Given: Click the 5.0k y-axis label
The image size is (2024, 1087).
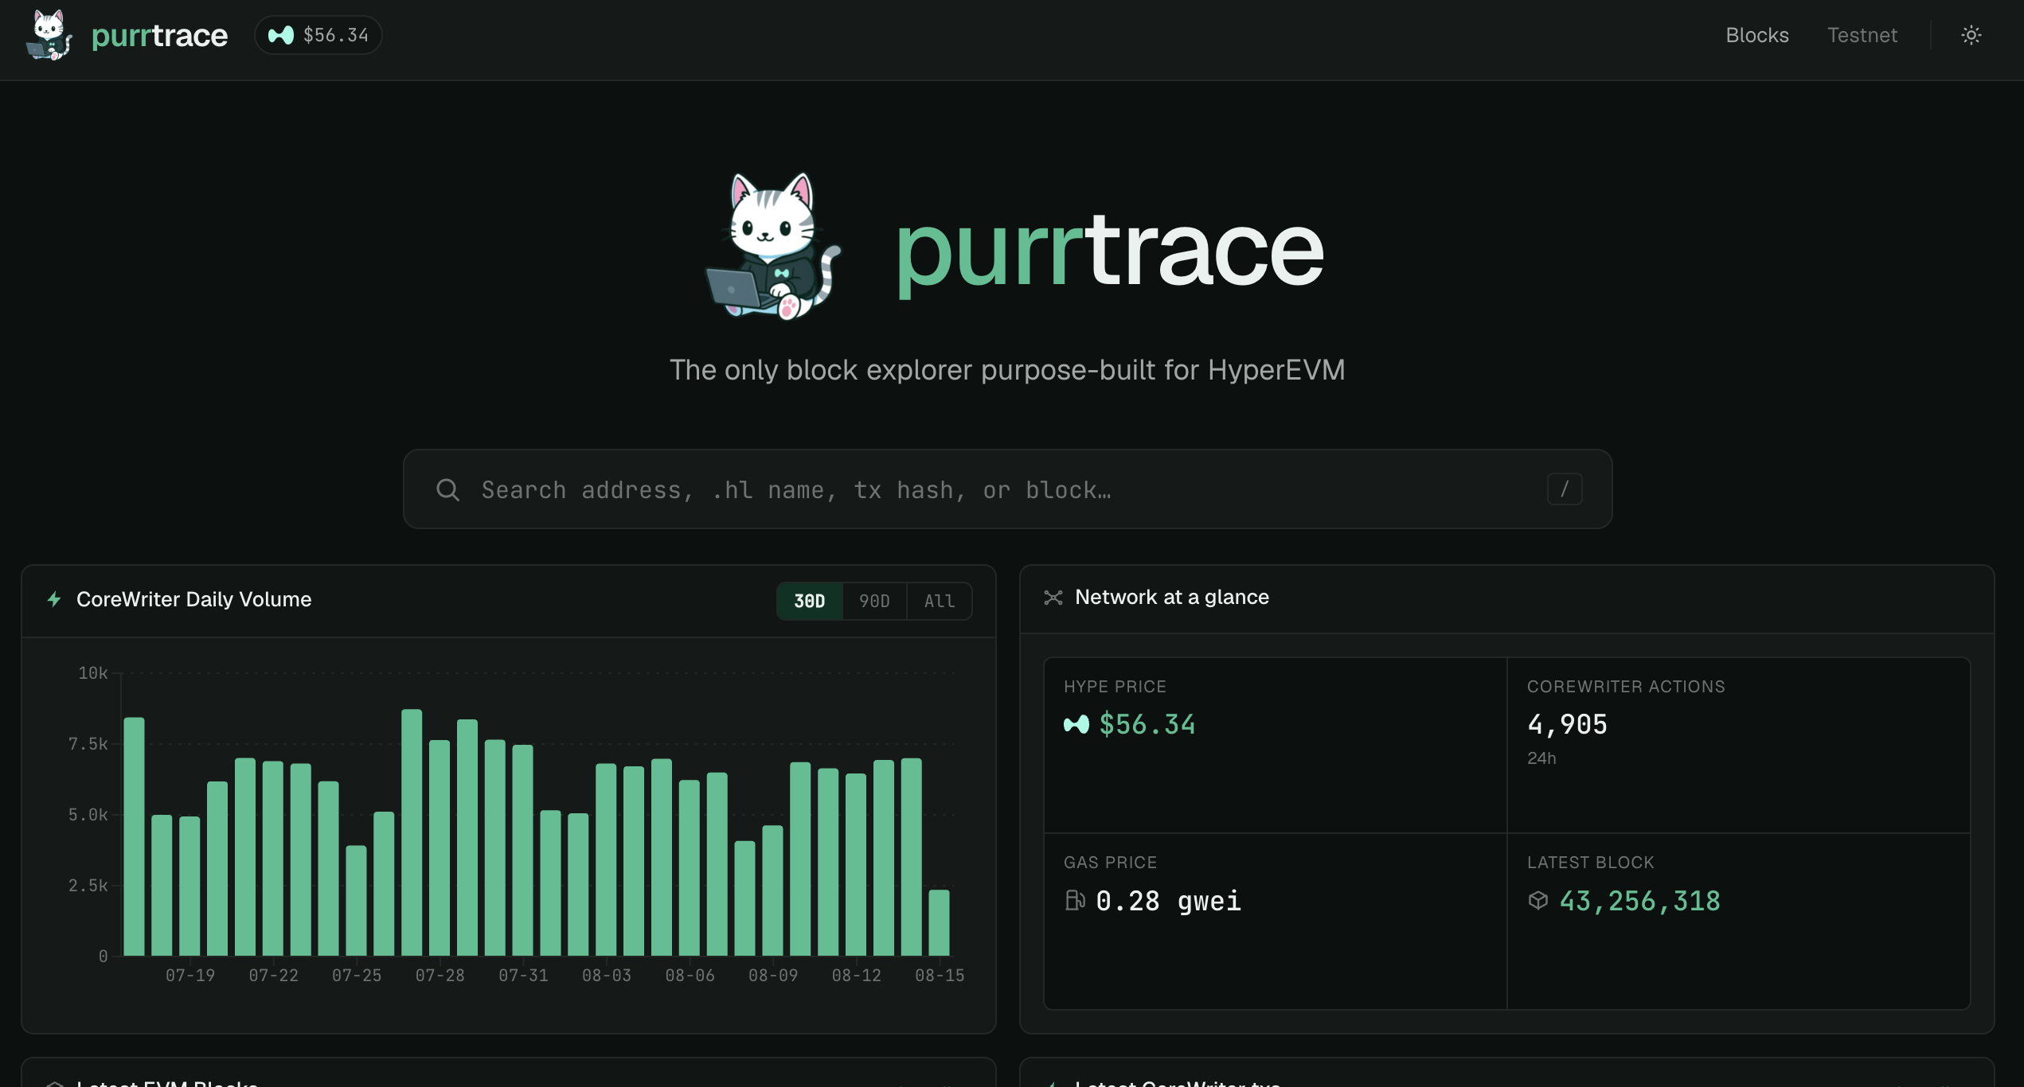Looking at the screenshot, I should pyautogui.click(x=88, y=815).
